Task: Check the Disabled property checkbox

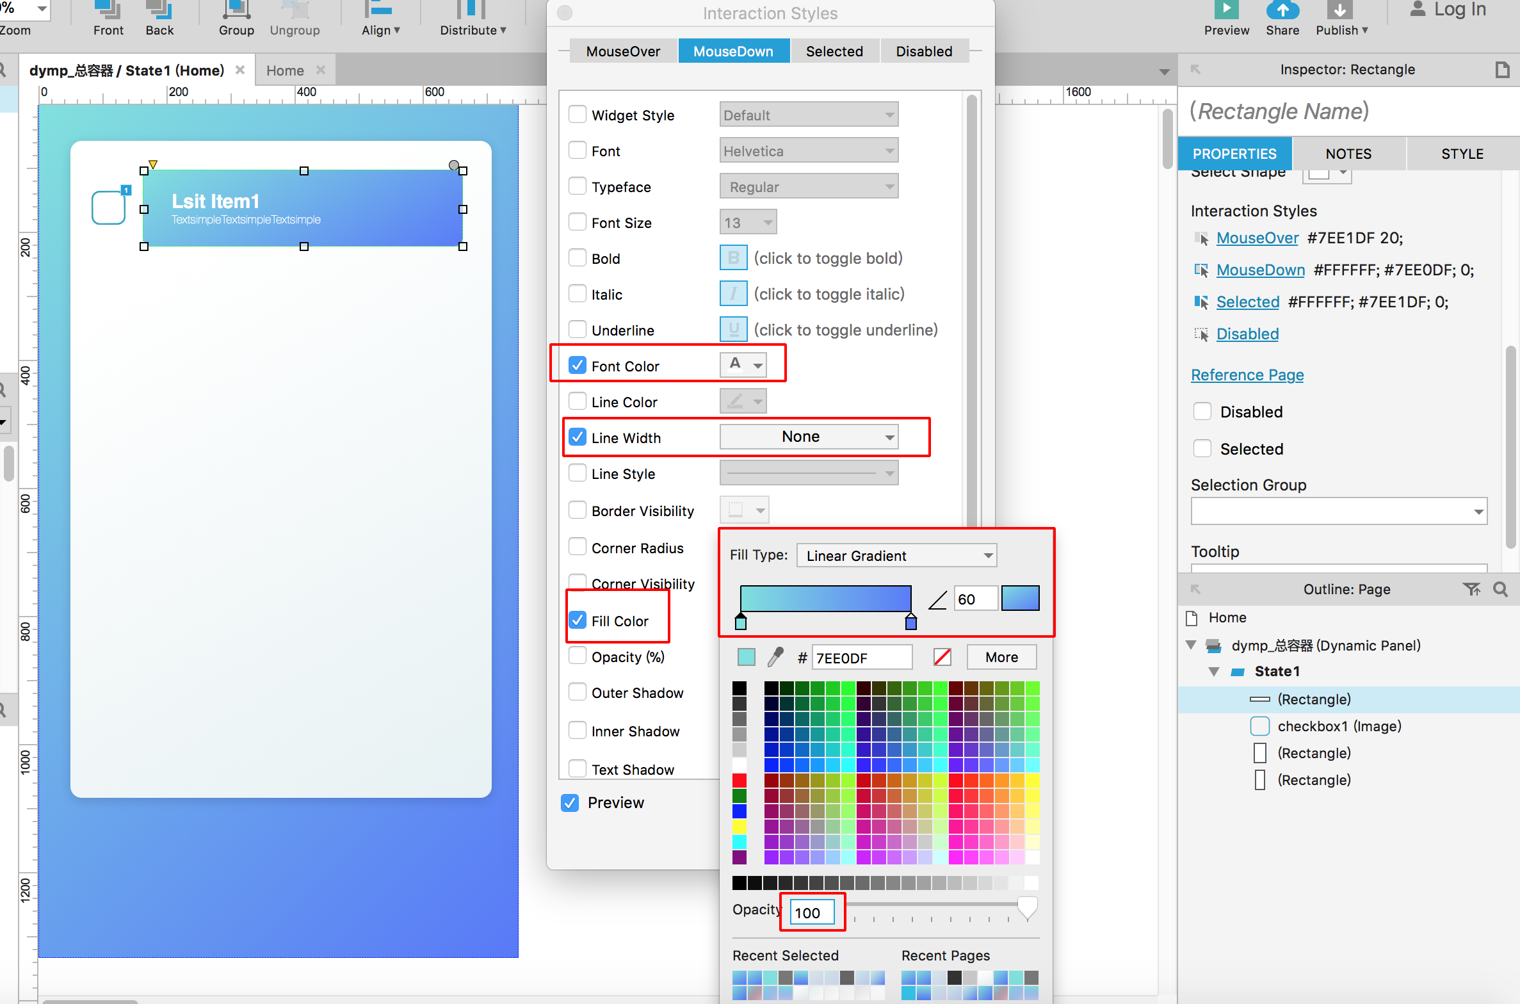Action: 1202,412
